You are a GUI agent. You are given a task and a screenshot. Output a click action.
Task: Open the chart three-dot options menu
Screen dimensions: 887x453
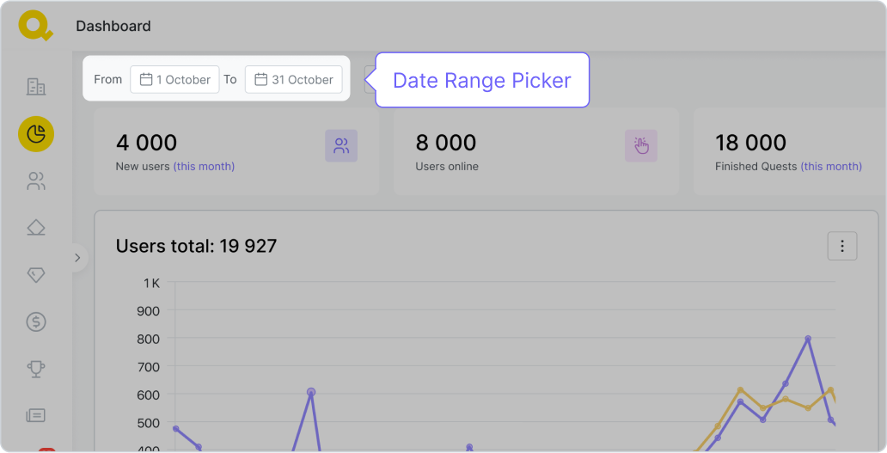[x=841, y=247]
